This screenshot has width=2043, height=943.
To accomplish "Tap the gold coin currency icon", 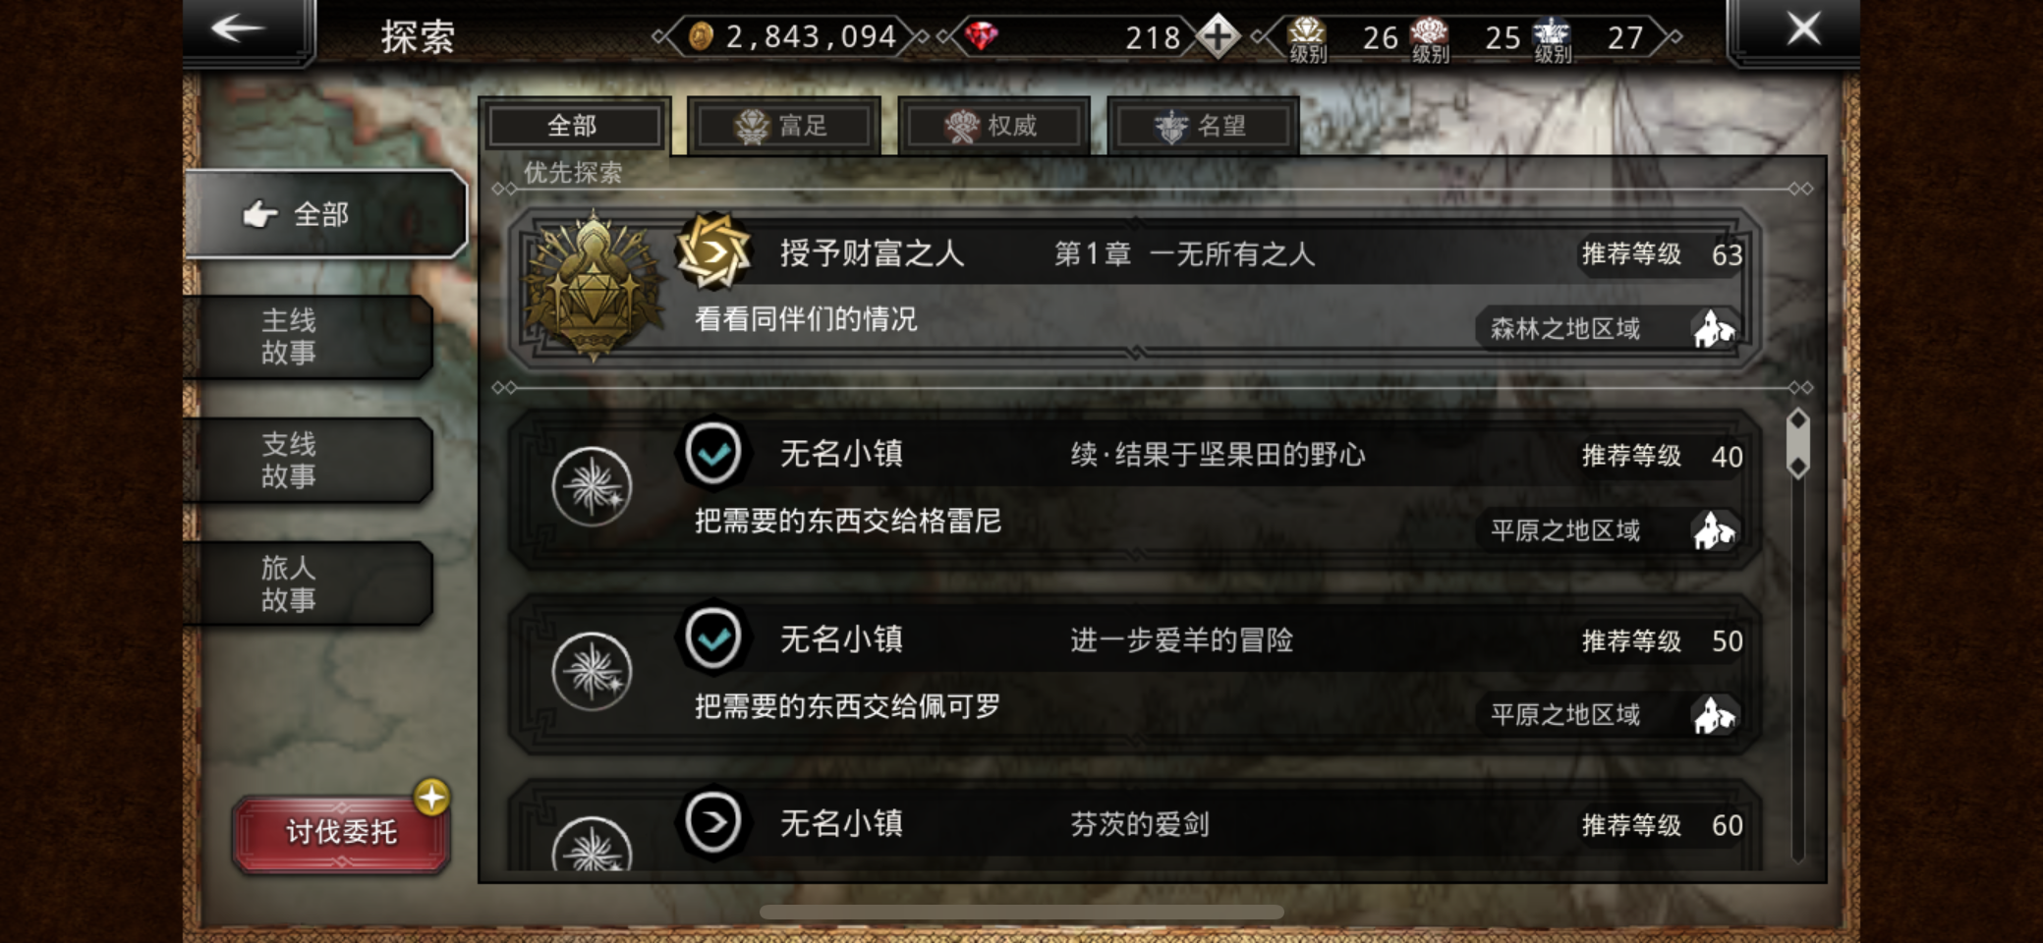I will pos(701,37).
